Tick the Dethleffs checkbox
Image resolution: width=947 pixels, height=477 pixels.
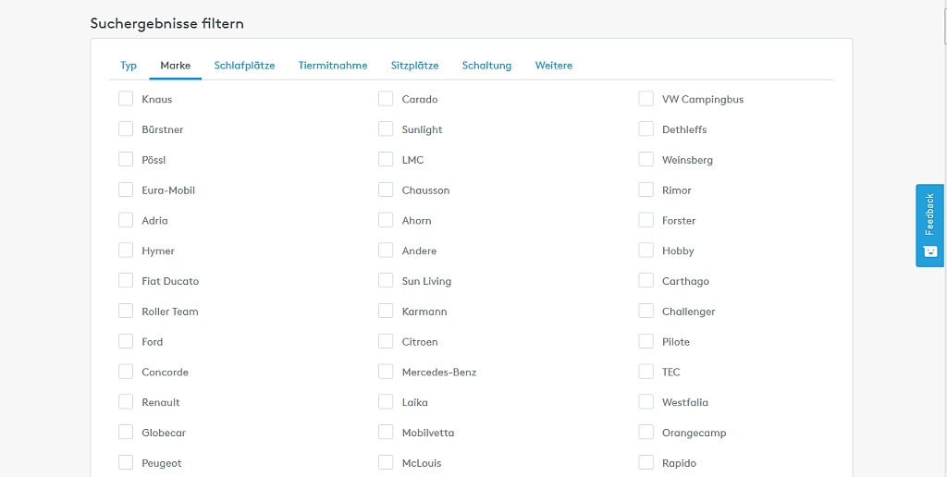point(646,129)
